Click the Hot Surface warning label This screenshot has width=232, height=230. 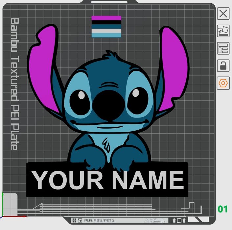pyautogui.click(x=158, y=220)
